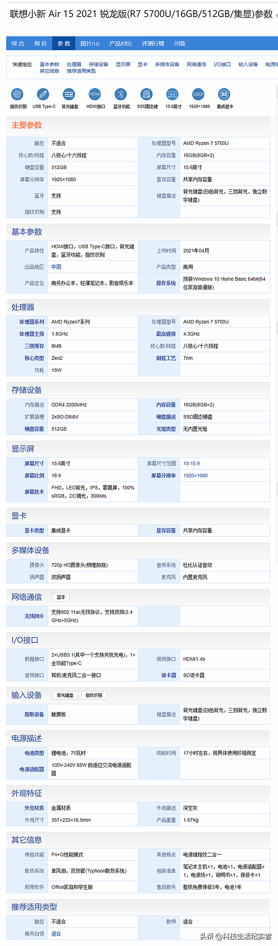
Task: Click the 核心类型 label link
Action: (34, 358)
